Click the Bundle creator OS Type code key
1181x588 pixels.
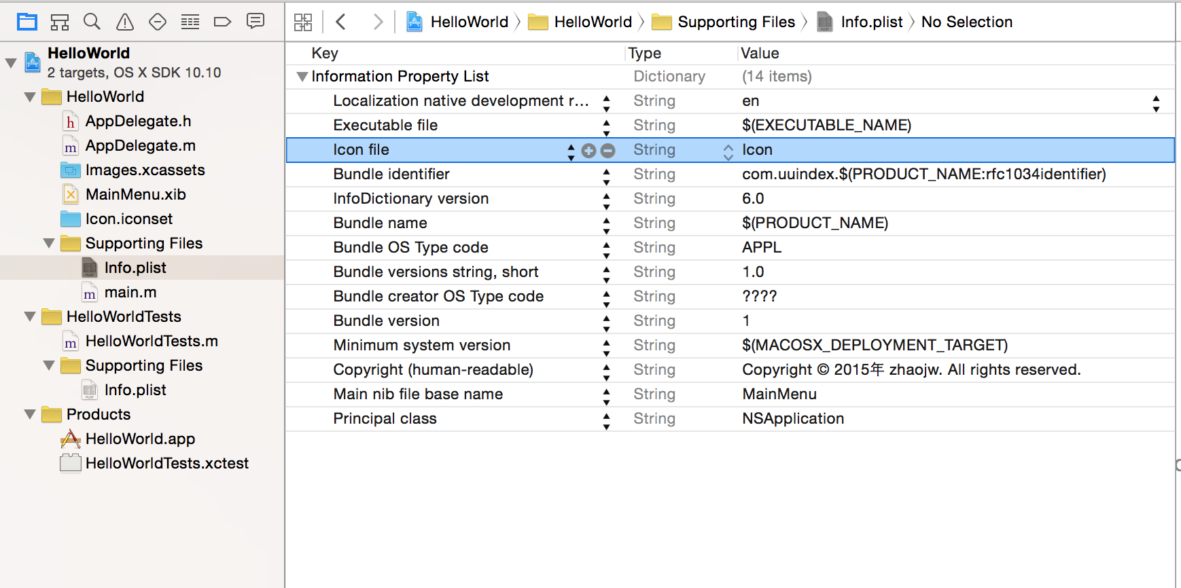438,297
